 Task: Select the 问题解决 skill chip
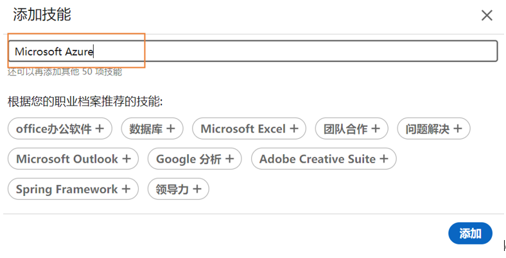(433, 129)
